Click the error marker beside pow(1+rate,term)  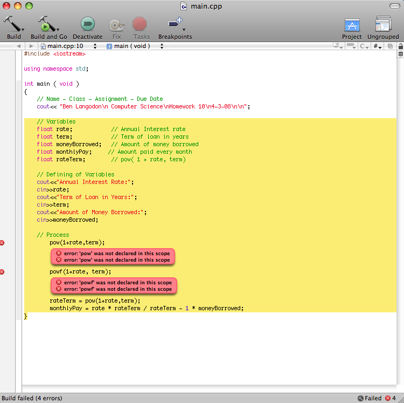pos(2,243)
